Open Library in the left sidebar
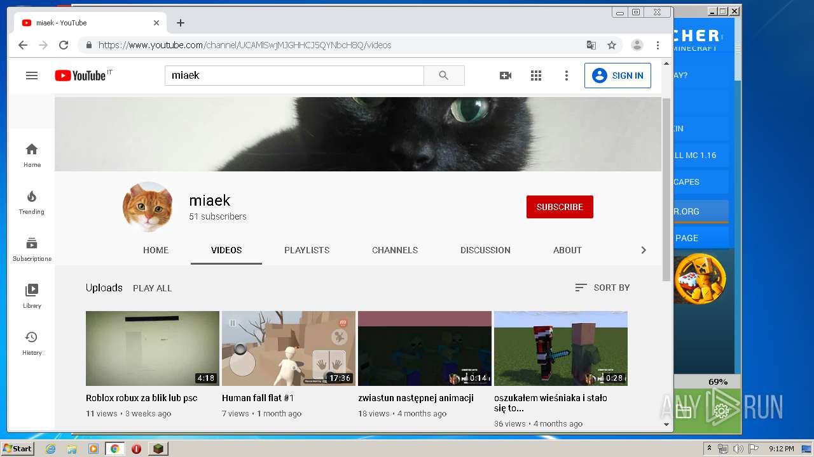The width and height of the screenshot is (814, 457). point(32,296)
